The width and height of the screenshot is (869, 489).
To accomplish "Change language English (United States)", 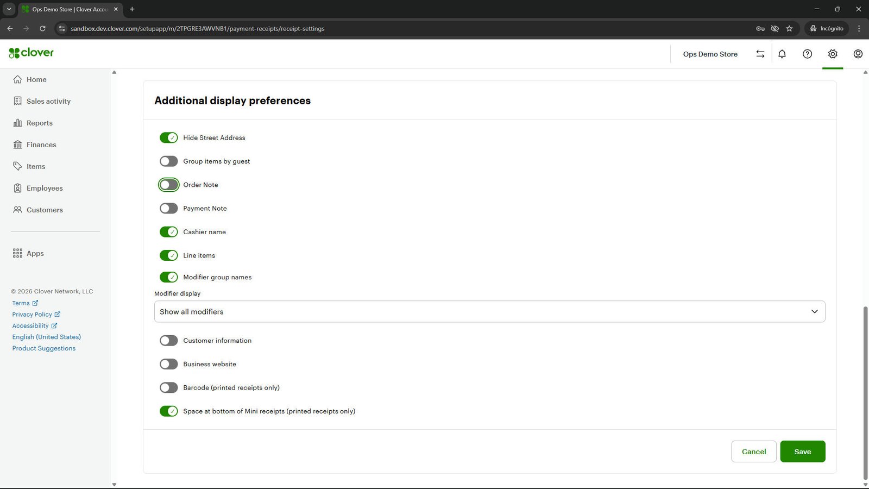I will pos(47,337).
